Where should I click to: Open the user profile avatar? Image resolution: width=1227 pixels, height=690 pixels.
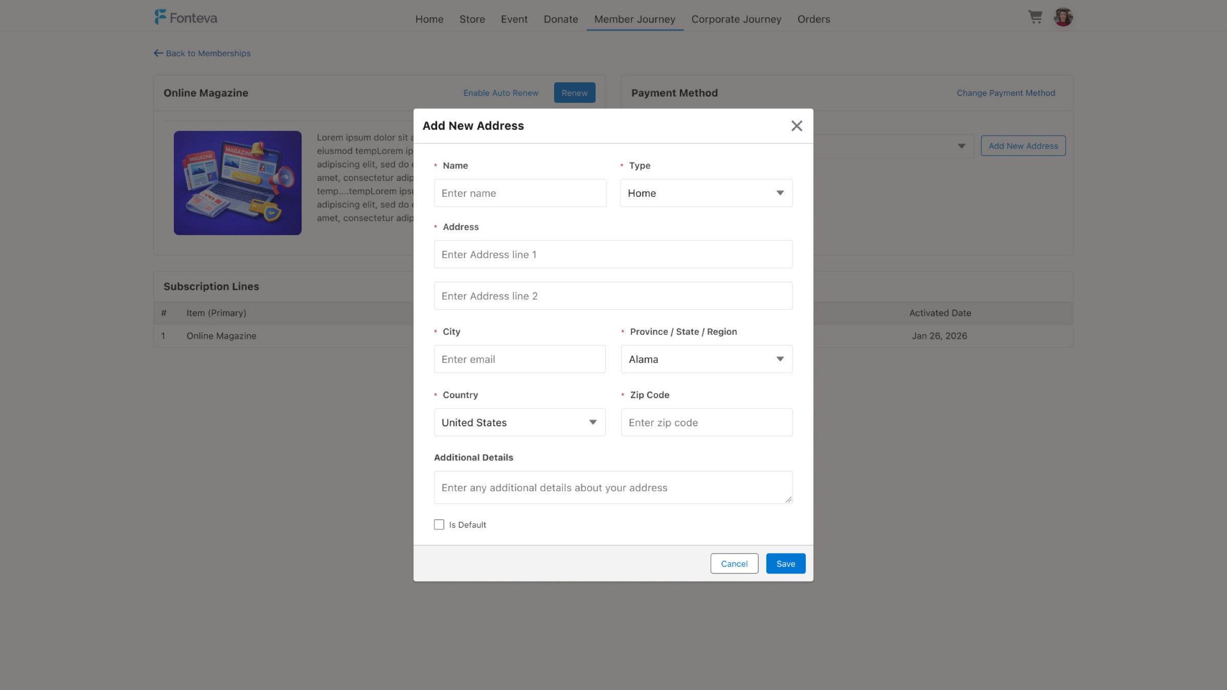coord(1063,17)
